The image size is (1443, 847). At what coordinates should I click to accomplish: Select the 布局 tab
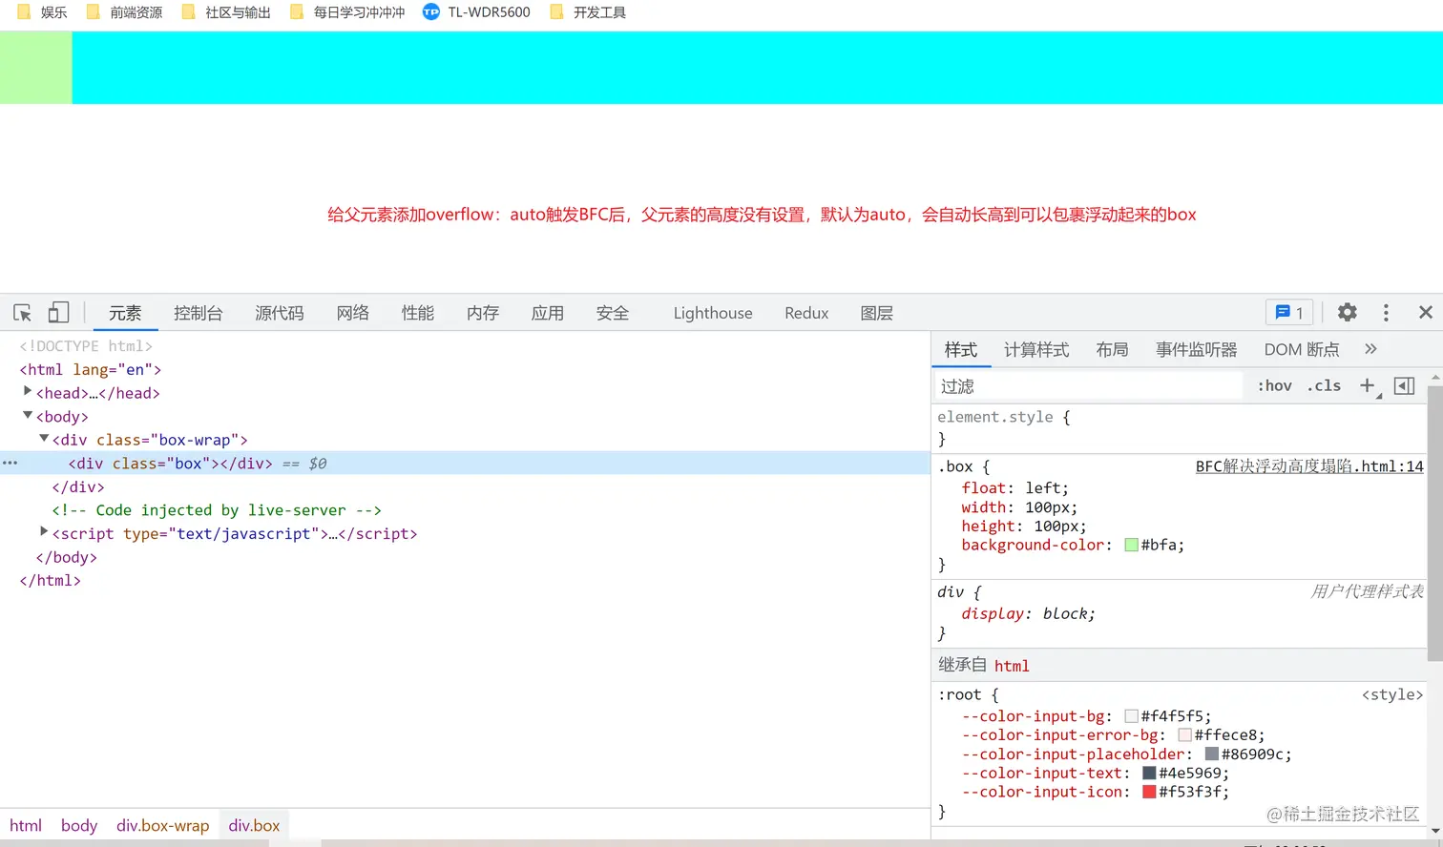1112,350
